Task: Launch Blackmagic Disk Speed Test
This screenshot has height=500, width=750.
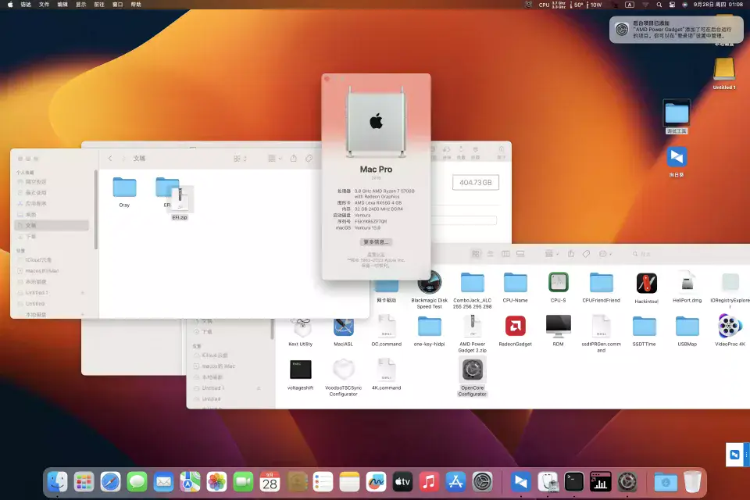Action: click(x=430, y=282)
